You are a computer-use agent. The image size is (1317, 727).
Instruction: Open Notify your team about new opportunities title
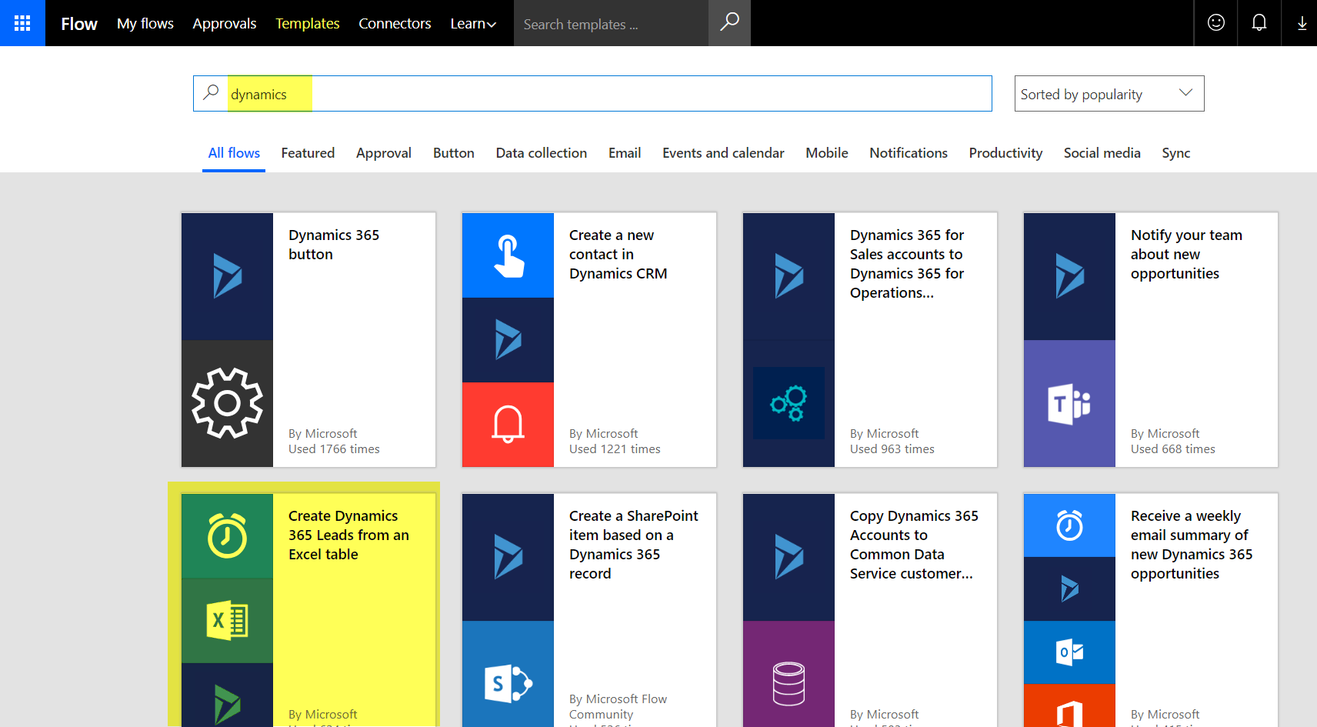point(1186,254)
